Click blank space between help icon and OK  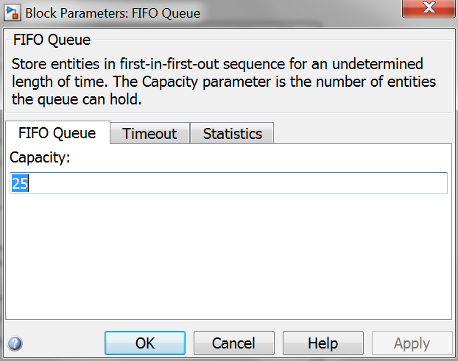coord(63,343)
